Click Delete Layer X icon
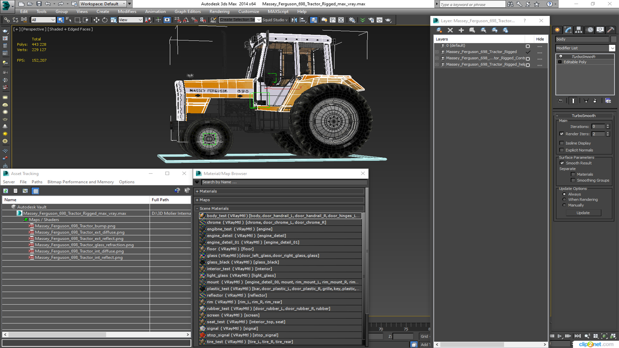The height and width of the screenshot is (348, 619). coord(450,30)
